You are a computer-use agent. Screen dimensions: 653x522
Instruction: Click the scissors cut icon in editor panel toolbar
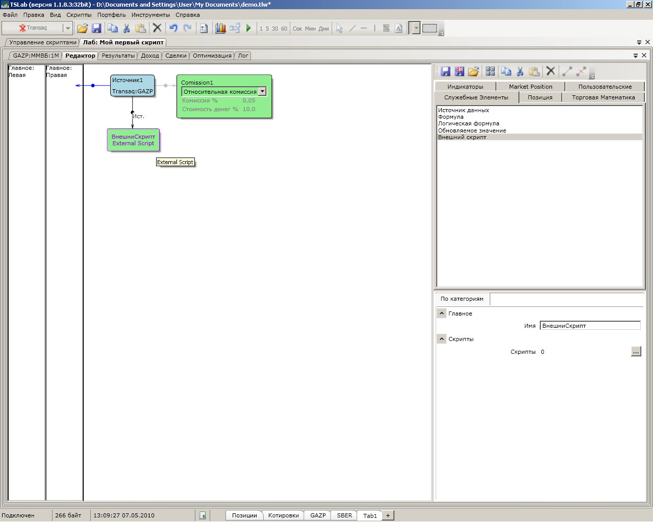(520, 71)
